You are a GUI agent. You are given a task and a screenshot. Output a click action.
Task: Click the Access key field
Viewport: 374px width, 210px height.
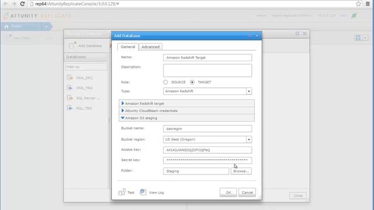(207, 150)
